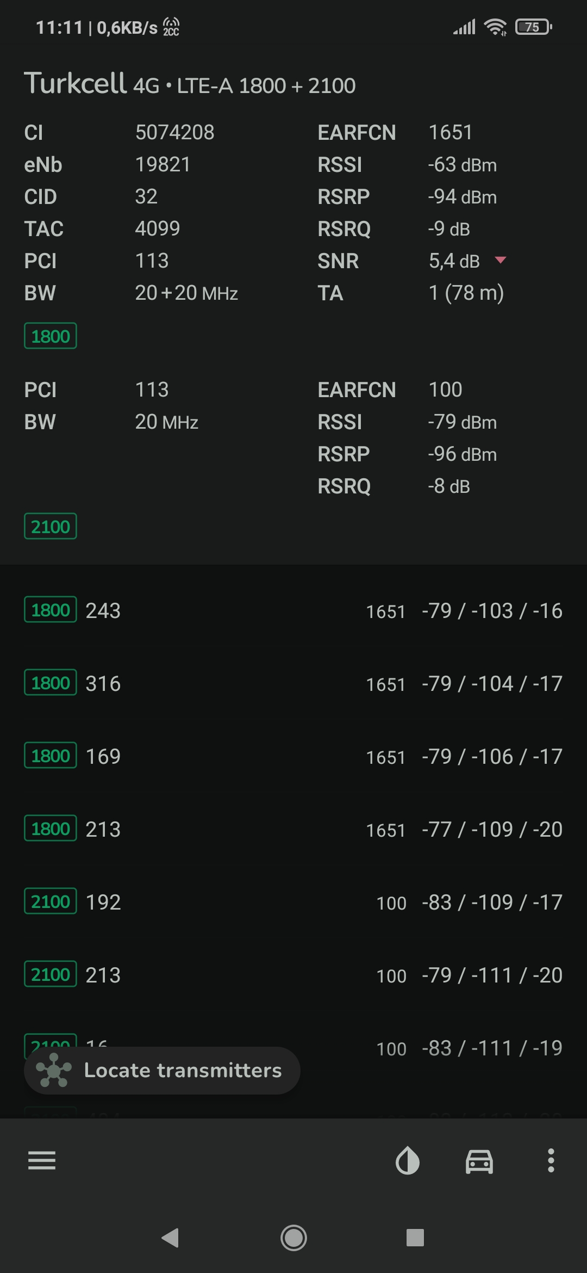Screen dimensions: 587x1273
Task: Select neighbor cell 316 row
Action: (293, 683)
